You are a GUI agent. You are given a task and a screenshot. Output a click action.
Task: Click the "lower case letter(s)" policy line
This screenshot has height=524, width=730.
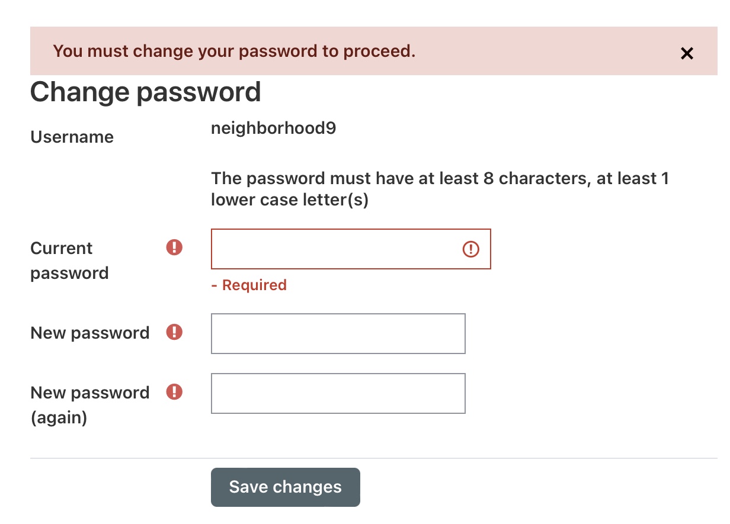[290, 200]
